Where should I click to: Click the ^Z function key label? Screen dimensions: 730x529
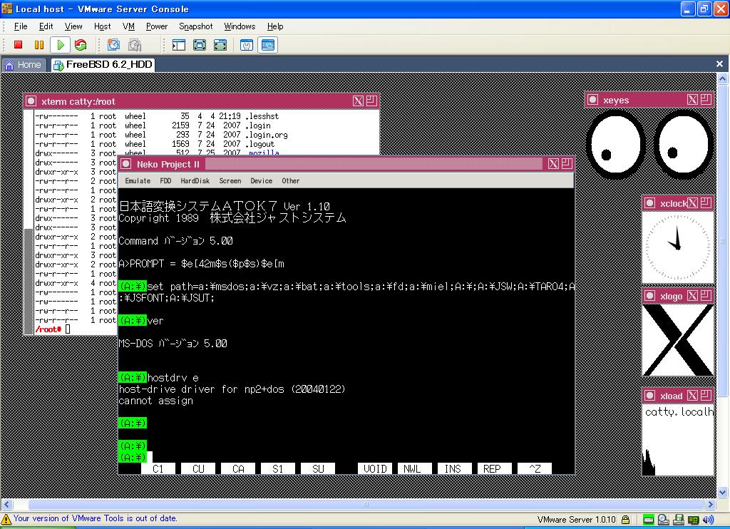535,468
